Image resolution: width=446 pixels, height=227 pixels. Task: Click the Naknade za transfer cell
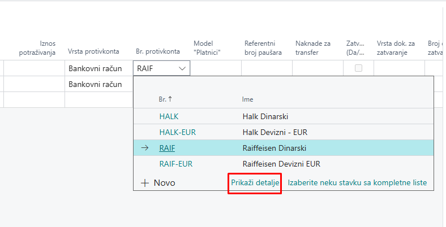[x=317, y=68]
